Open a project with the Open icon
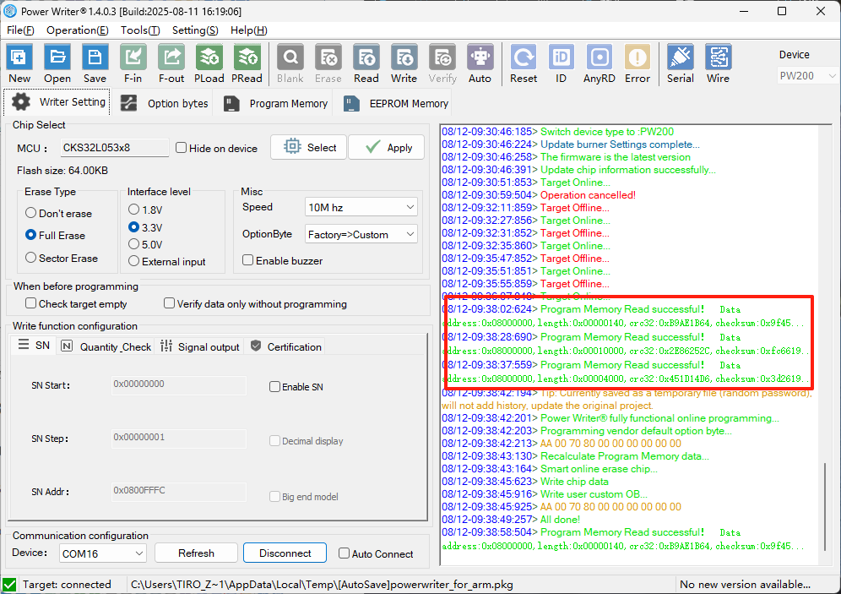The height and width of the screenshot is (594, 841). [x=57, y=63]
